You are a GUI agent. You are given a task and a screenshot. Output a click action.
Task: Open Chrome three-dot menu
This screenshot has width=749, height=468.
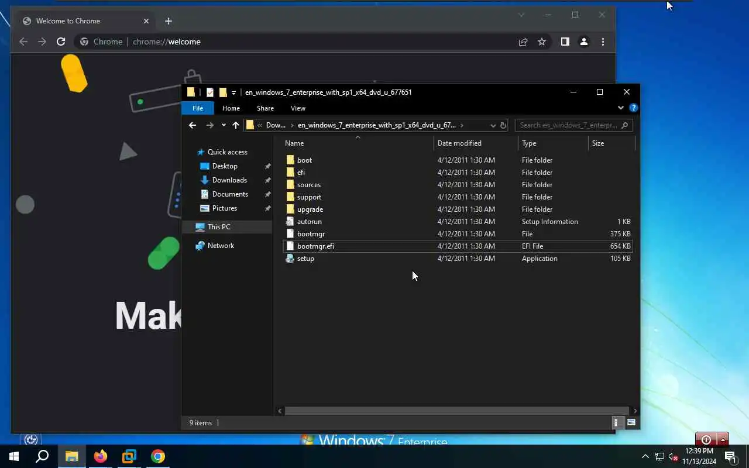pyautogui.click(x=603, y=42)
